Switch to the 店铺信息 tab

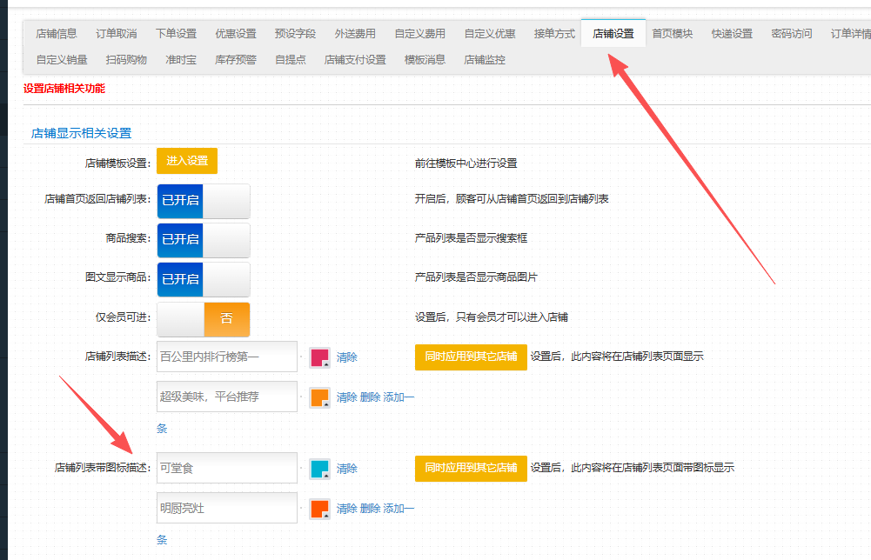(57, 34)
